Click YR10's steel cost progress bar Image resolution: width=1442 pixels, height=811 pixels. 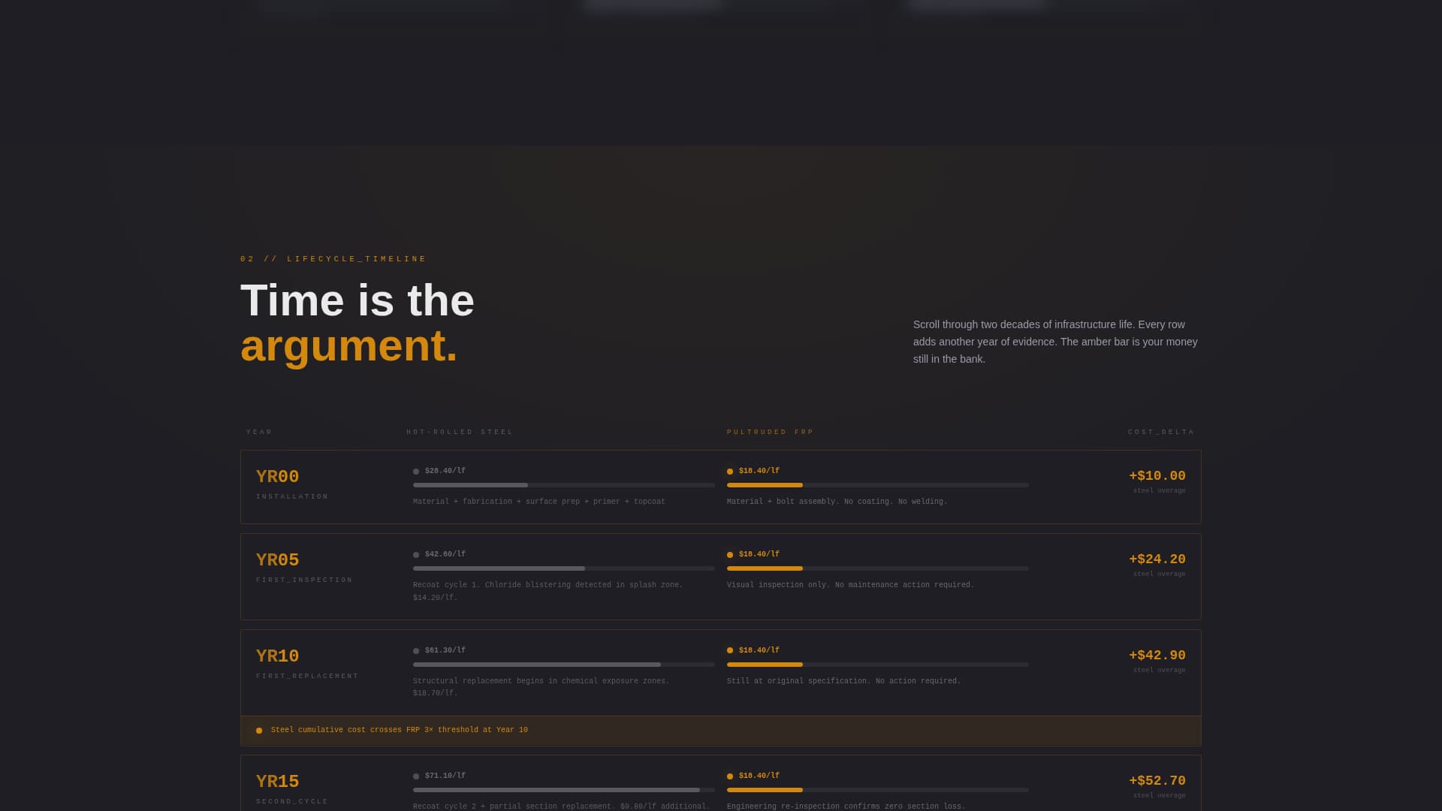coord(562,664)
